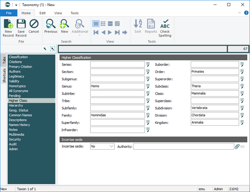This screenshot has width=250, height=192.
Task: Toggle the contact sheet grid view
Action: pyautogui.click(x=103, y=23)
